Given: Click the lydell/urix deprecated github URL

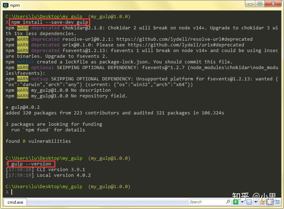Looking at the screenshot, I should pos(186,45).
